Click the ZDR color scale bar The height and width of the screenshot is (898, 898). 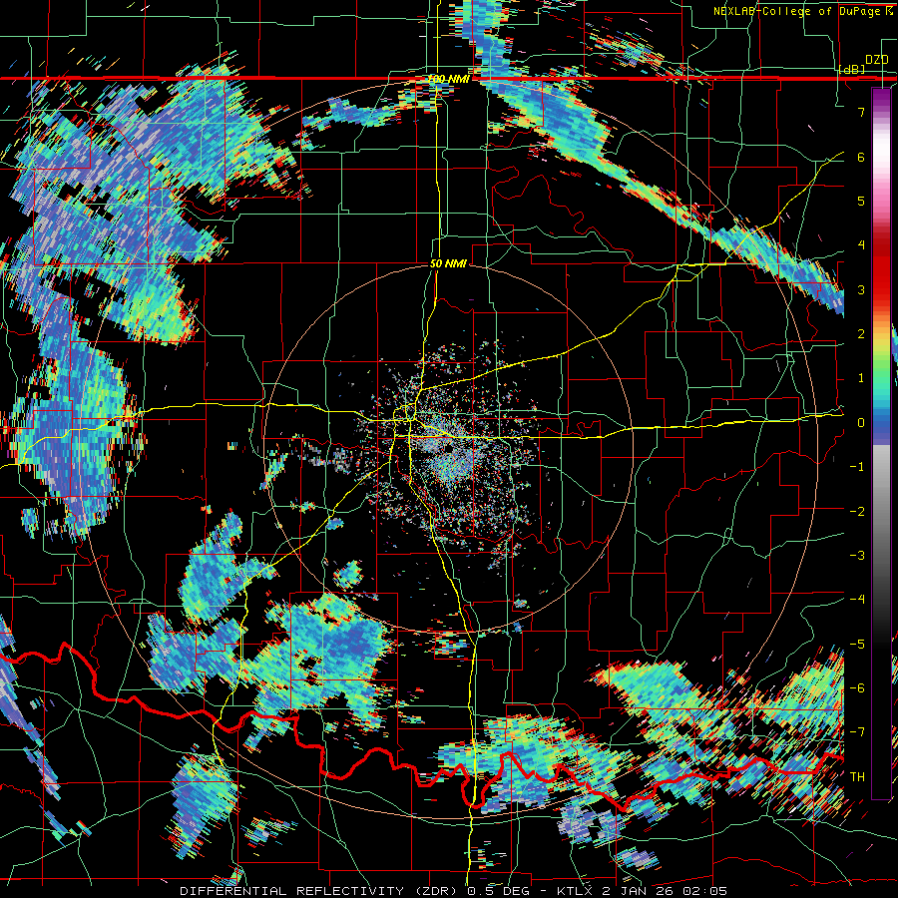pos(881,444)
